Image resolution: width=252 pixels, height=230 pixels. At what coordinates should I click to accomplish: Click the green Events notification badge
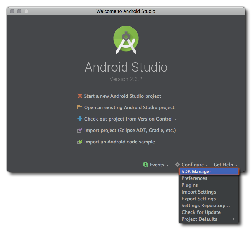(145, 165)
